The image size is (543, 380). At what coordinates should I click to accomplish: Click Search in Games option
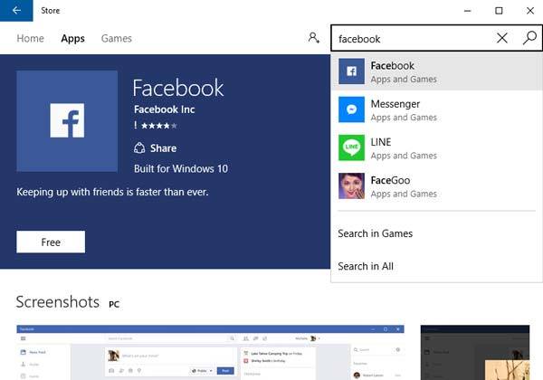(375, 233)
